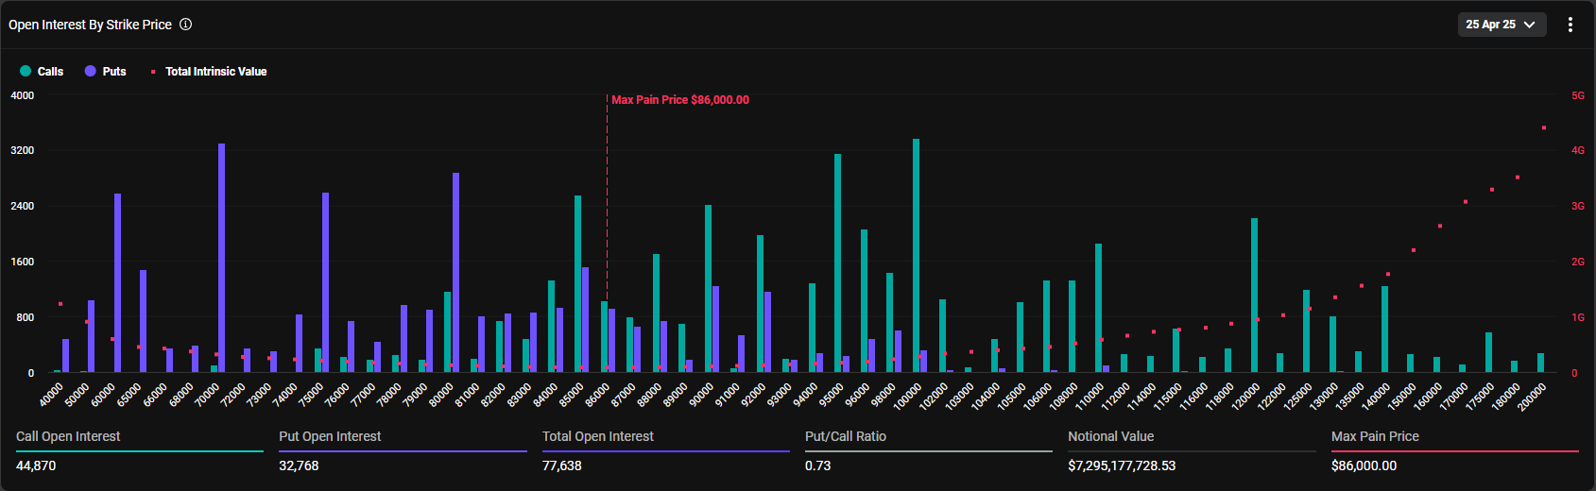Click the Put Open Interest value 32,768

[x=299, y=466]
